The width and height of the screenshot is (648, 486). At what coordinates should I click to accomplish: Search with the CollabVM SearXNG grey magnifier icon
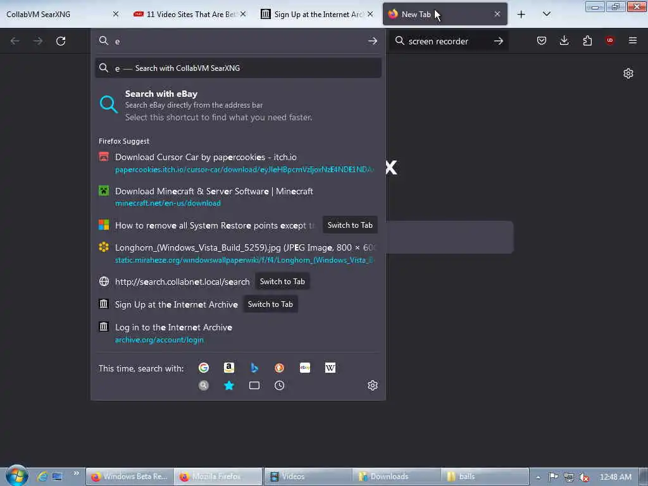pos(203,385)
